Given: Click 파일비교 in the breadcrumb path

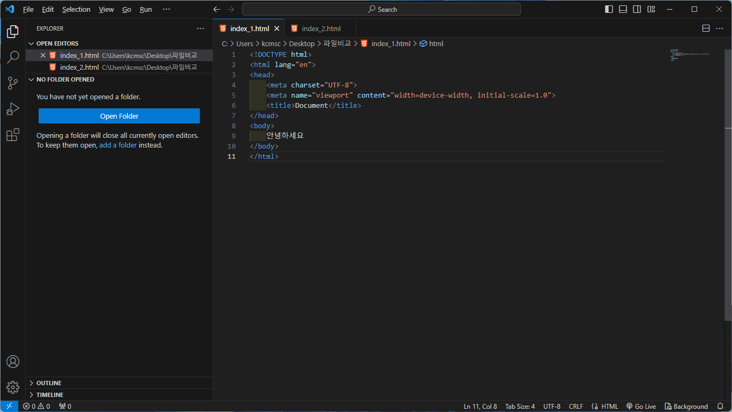Looking at the screenshot, I should click(337, 43).
